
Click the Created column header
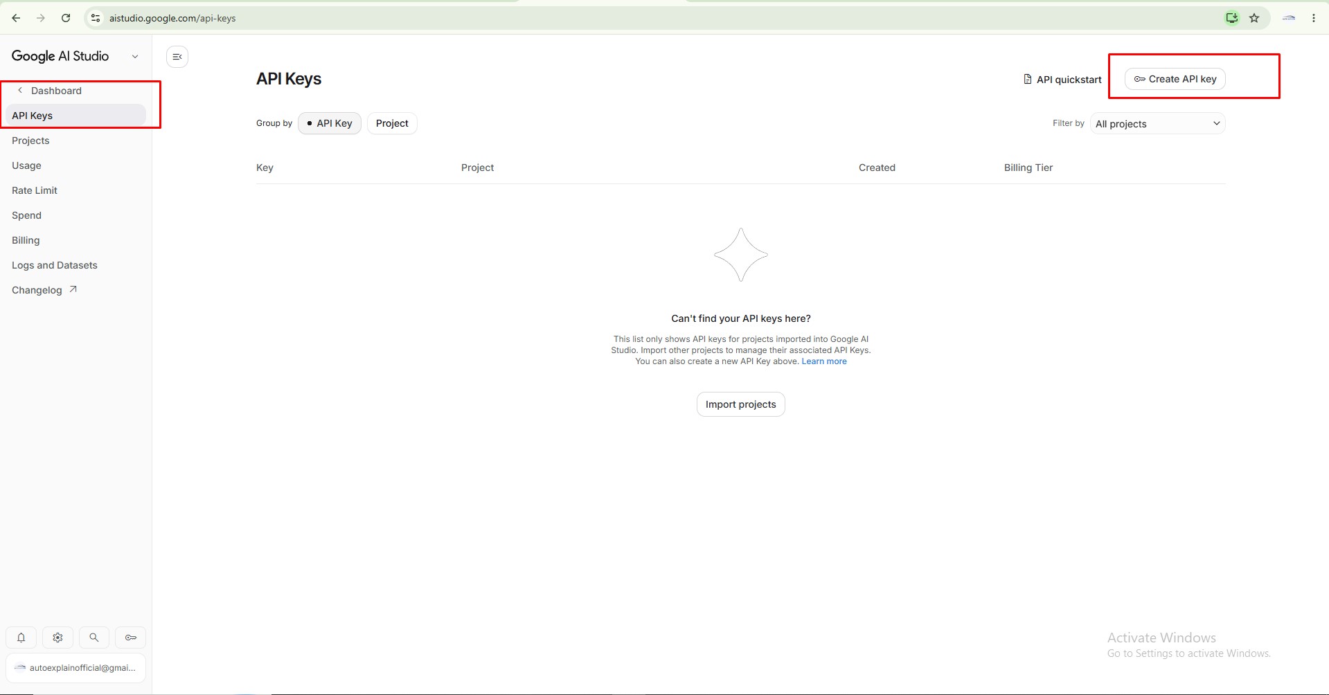(x=877, y=168)
